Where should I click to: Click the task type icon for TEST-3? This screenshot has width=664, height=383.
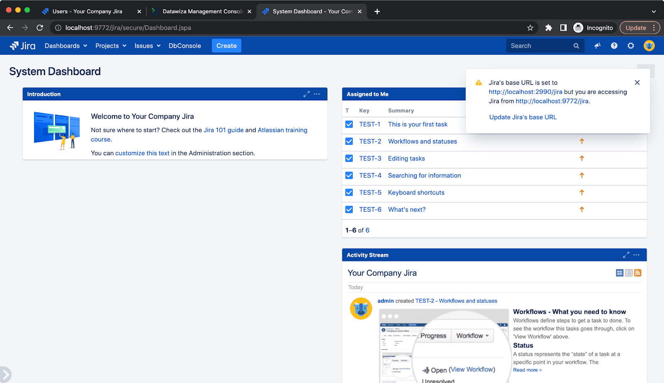click(349, 158)
